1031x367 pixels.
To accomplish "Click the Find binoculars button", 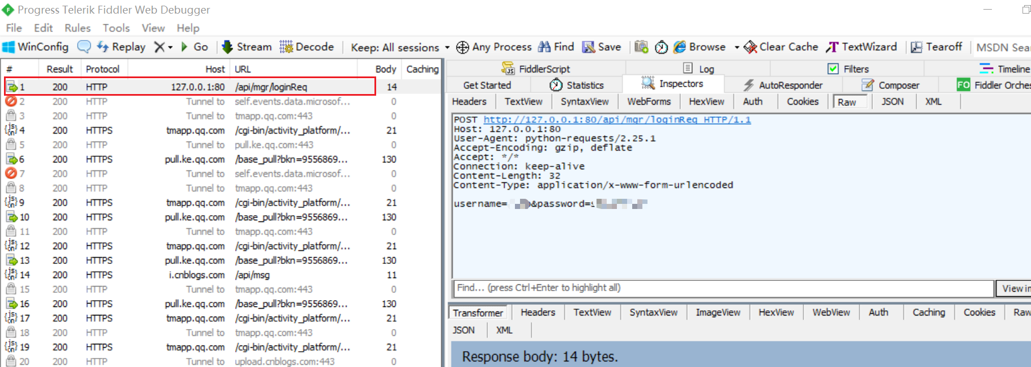I will pos(556,47).
